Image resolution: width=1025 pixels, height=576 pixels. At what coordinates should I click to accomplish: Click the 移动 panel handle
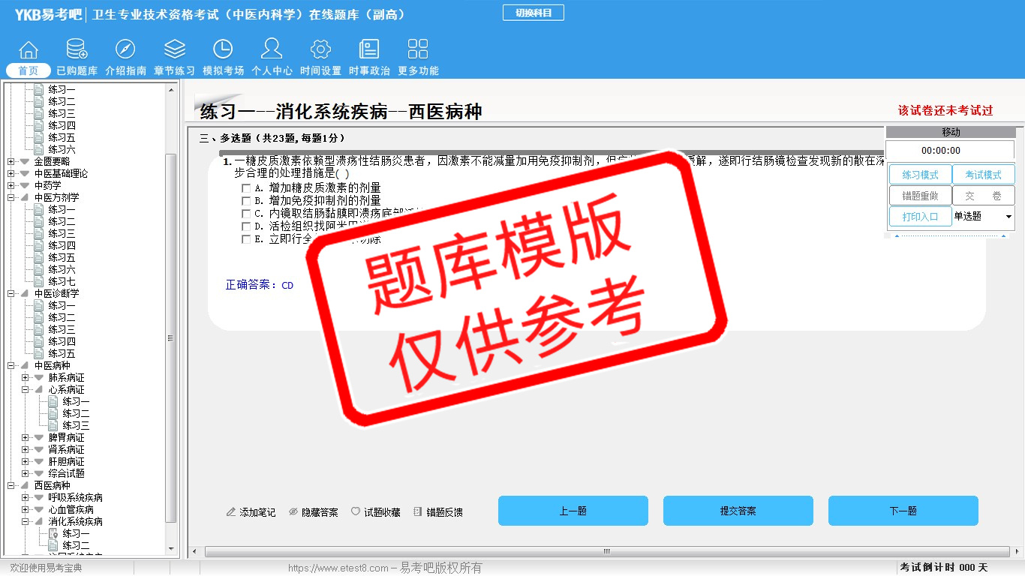pyautogui.click(x=951, y=132)
